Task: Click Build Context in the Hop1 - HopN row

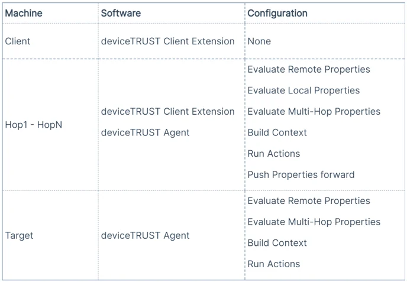Action: pyautogui.click(x=277, y=132)
